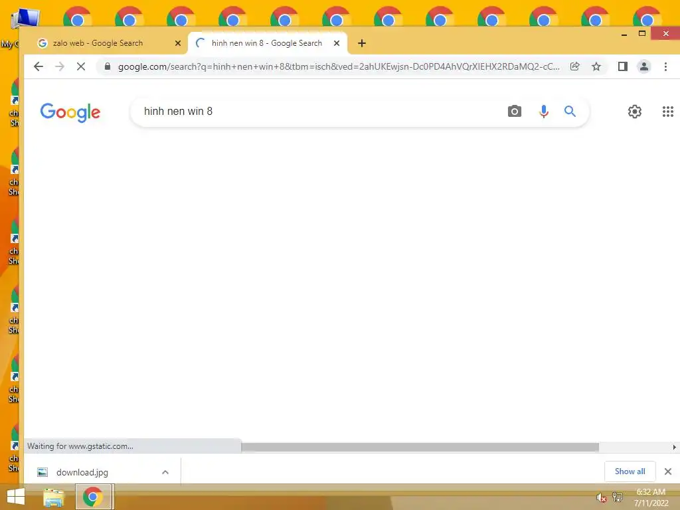
Task: Click the muted volume tray icon
Action: (601, 498)
